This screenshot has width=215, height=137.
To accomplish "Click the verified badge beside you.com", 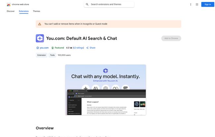I will pos(38,48).
